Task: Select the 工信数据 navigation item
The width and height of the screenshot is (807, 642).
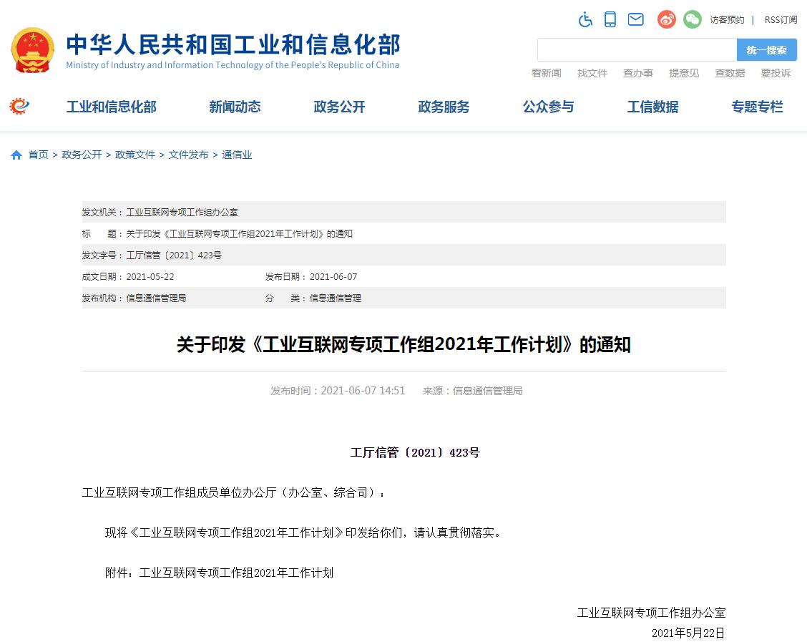Action: [652, 107]
